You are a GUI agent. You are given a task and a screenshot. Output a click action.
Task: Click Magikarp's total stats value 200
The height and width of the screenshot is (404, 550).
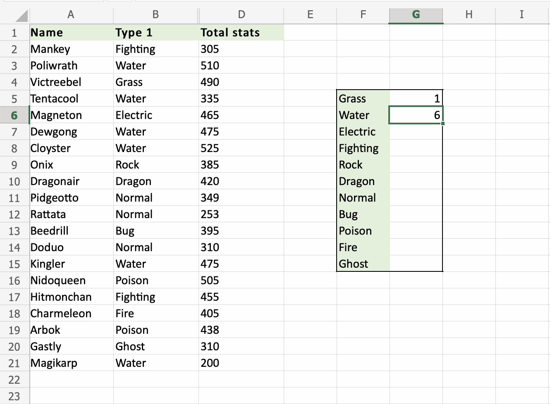(241, 363)
